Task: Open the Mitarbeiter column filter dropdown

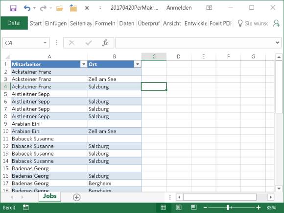Action: (84, 64)
